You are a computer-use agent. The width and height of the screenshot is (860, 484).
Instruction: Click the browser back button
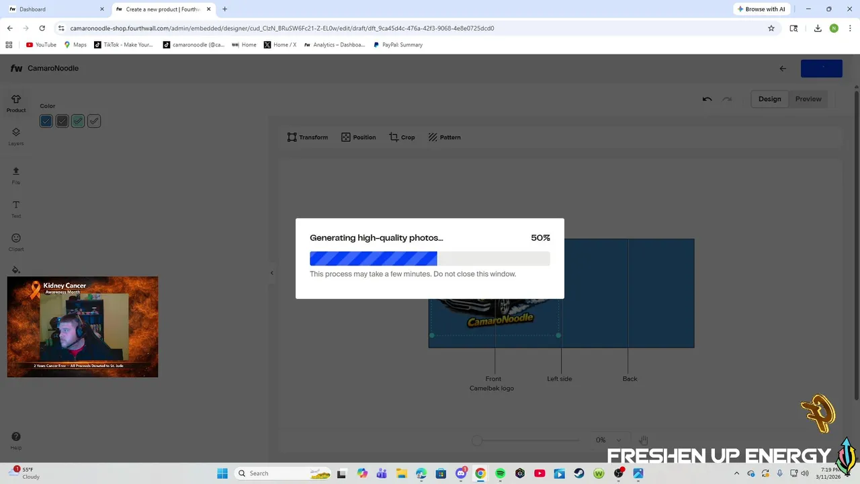[x=9, y=28]
